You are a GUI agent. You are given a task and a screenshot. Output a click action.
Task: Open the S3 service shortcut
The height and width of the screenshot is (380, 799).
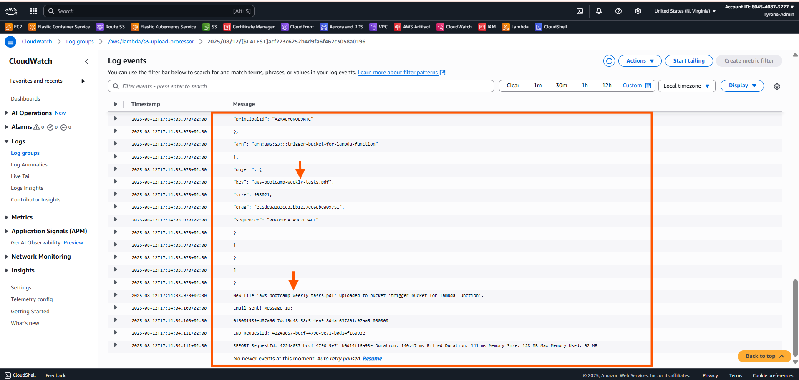(210, 27)
